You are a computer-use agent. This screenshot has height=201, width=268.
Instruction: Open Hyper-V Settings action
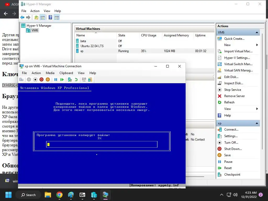coord(237,58)
